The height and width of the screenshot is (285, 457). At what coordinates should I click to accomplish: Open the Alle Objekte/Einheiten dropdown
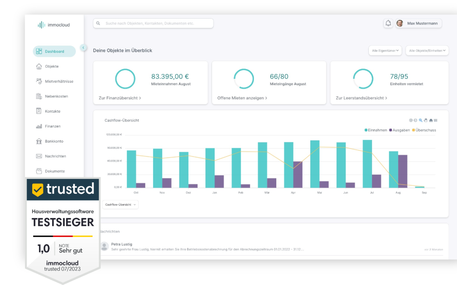tap(427, 51)
